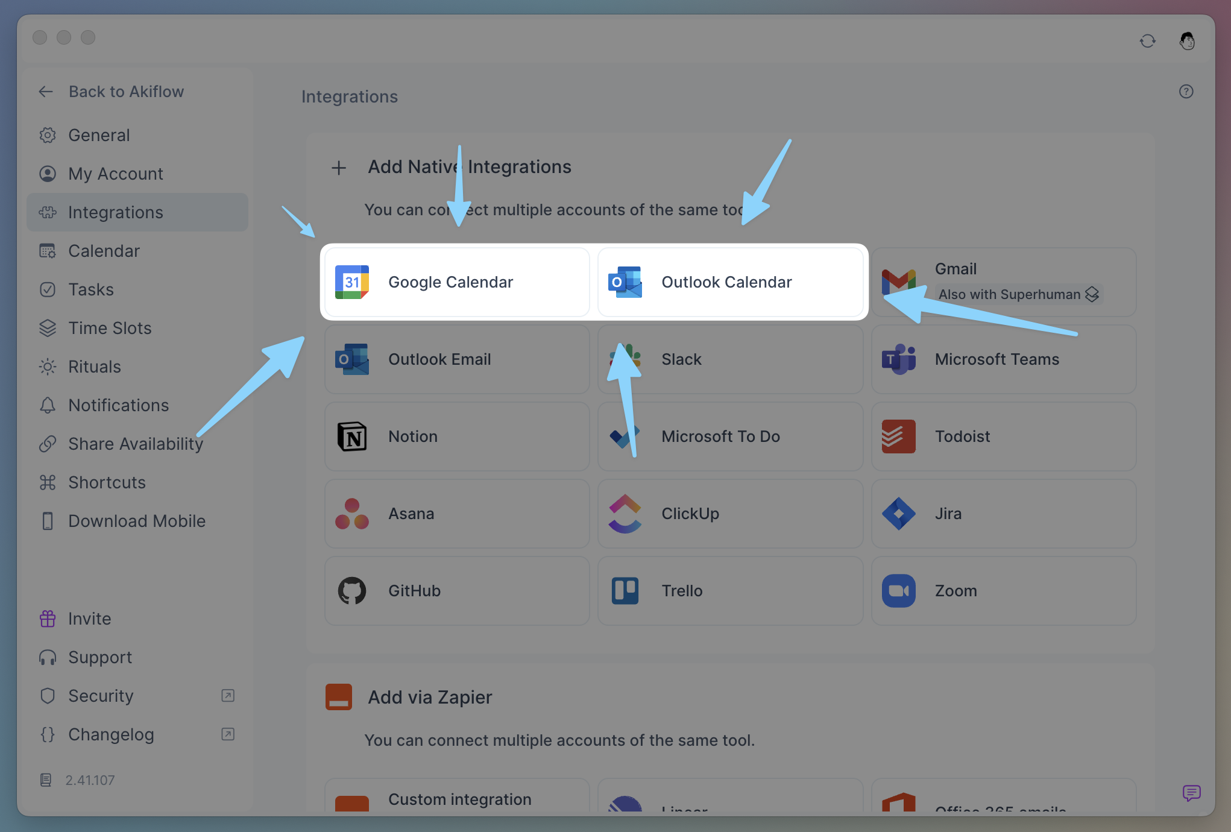Click the external link icon next to Security
Image resolution: width=1231 pixels, height=832 pixels.
228,696
